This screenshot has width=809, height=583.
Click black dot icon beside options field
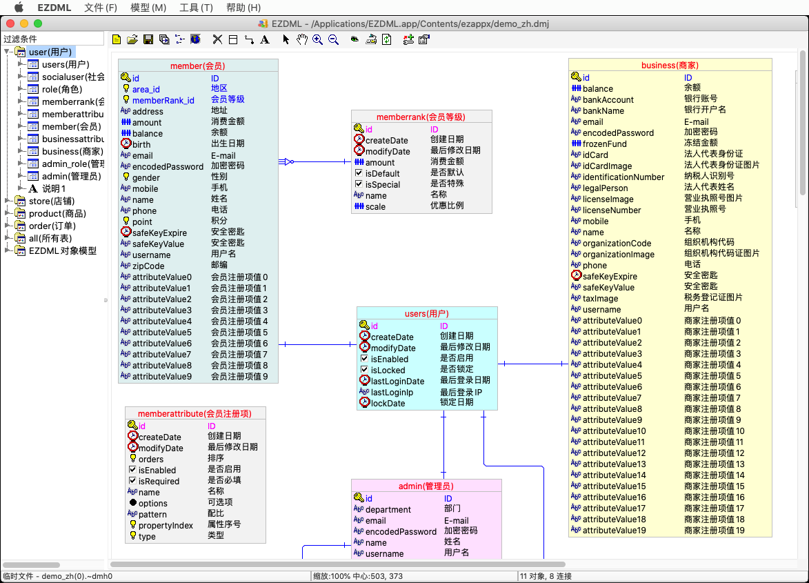[x=133, y=502]
